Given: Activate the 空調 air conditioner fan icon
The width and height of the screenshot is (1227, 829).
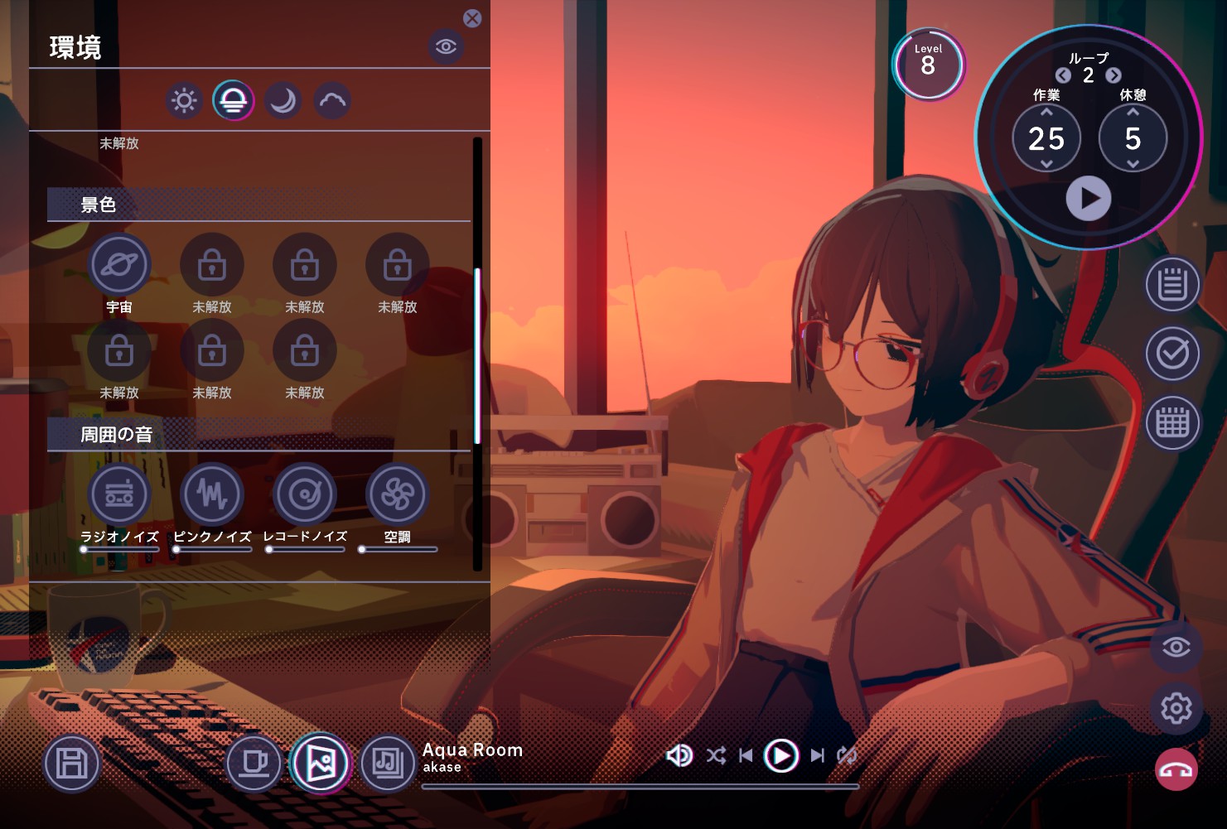Looking at the screenshot, I should [x=398, y=494].
